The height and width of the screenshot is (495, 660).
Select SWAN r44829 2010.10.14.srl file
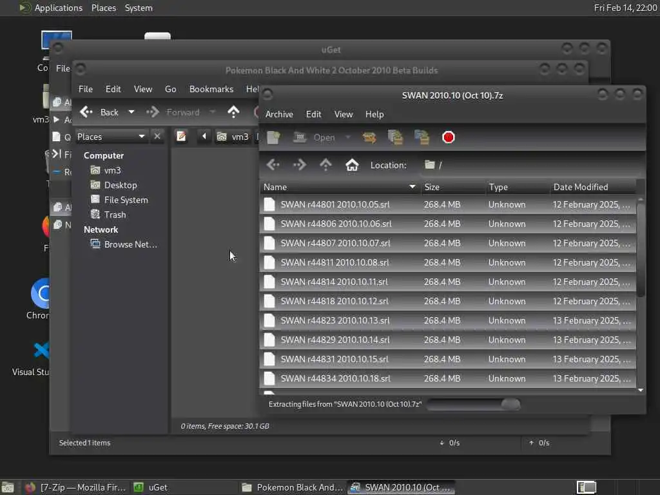point(447,340)
